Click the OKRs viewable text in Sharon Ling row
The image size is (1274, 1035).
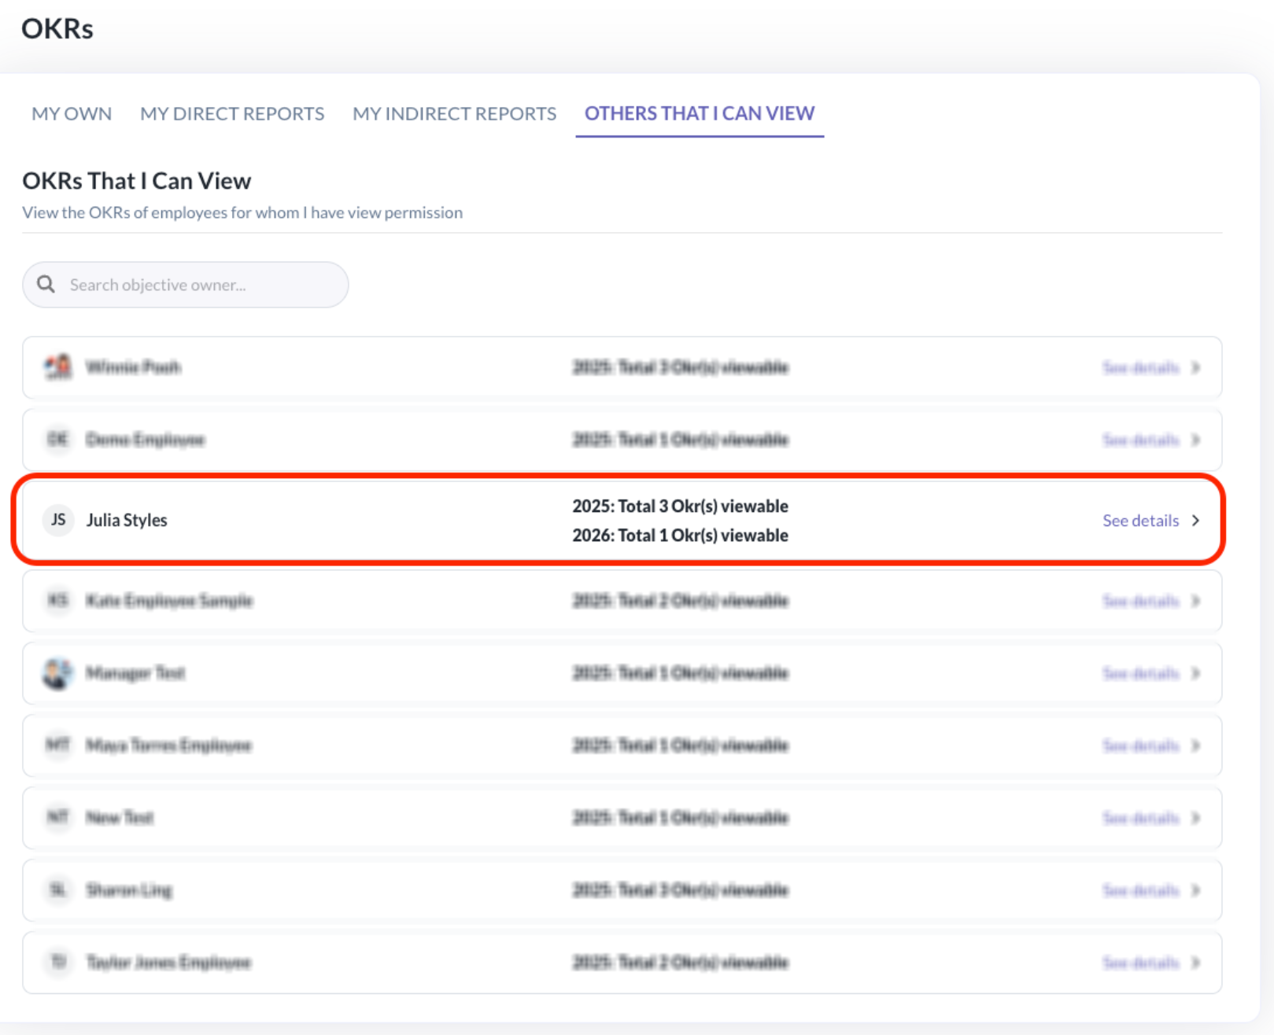(x=681, y=890)
